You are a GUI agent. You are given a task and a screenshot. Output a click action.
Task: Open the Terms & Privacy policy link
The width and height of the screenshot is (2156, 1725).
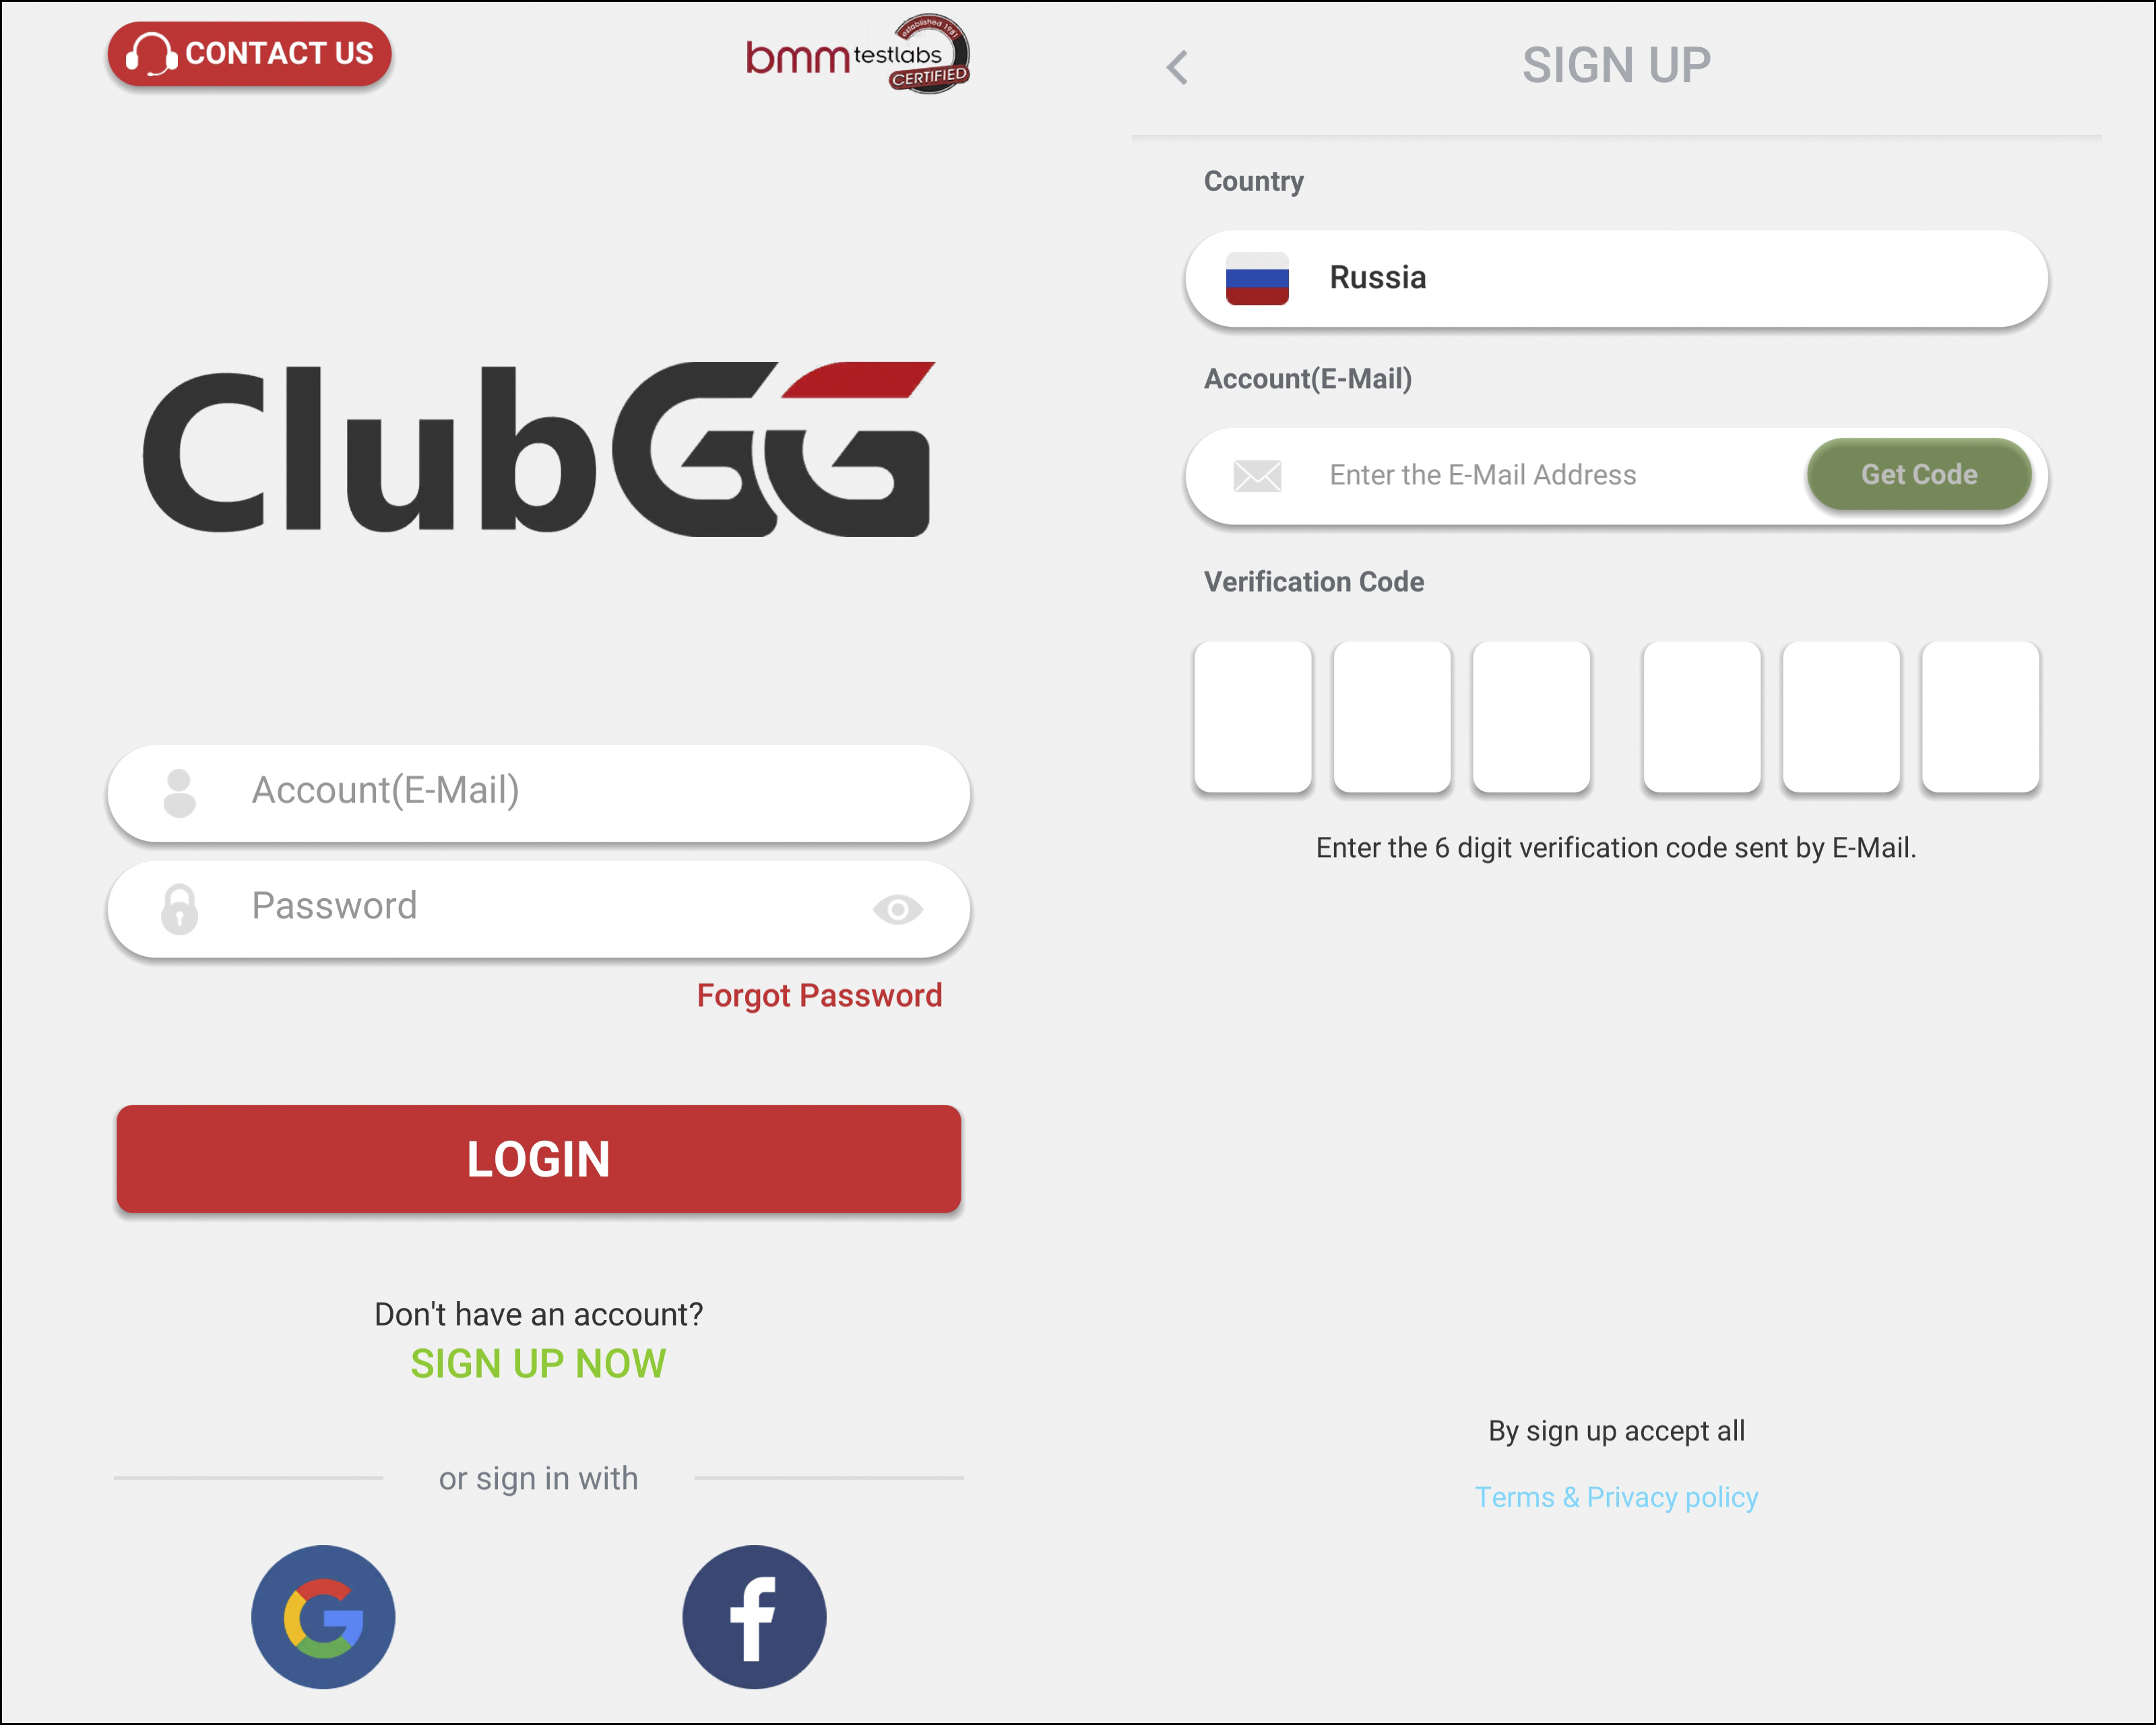point(1616,1497)
